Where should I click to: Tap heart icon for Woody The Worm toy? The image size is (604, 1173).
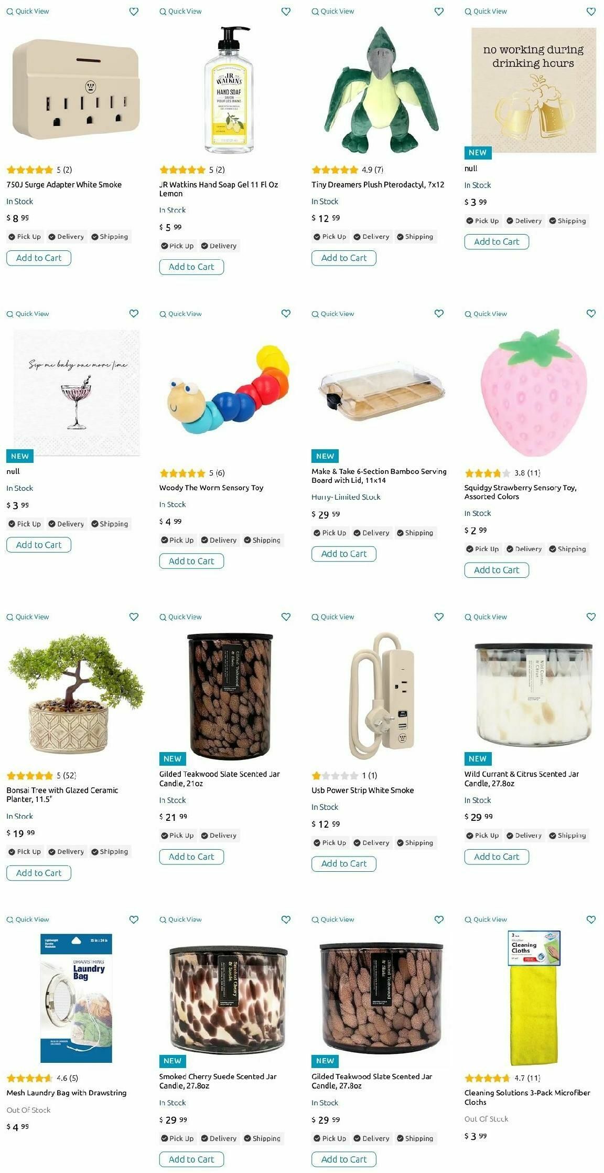pyautogui.click(x=286, y=313)
